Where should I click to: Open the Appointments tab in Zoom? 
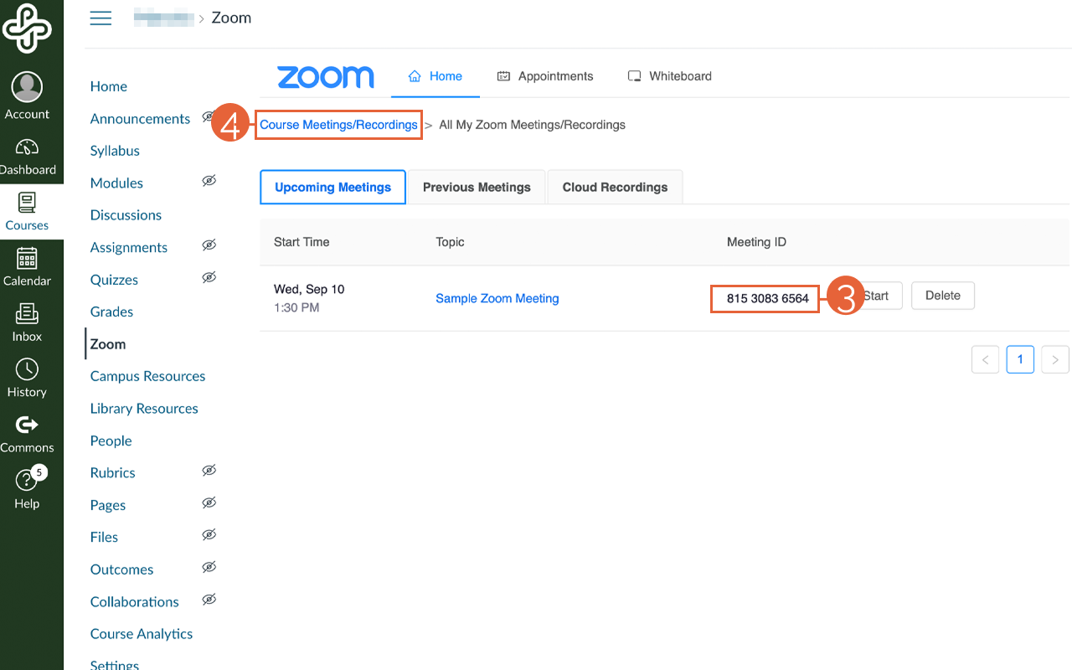pyautogui.click(x=545, y=76)
